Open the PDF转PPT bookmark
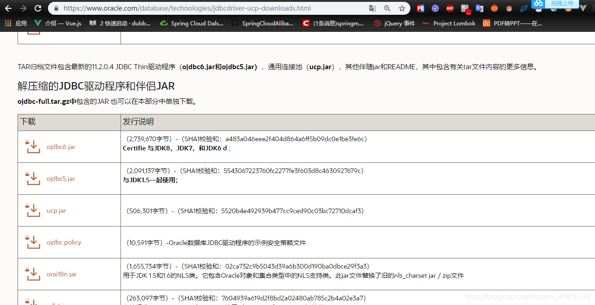The height and width of the screenshot is (305, 595). pos(517,23)
